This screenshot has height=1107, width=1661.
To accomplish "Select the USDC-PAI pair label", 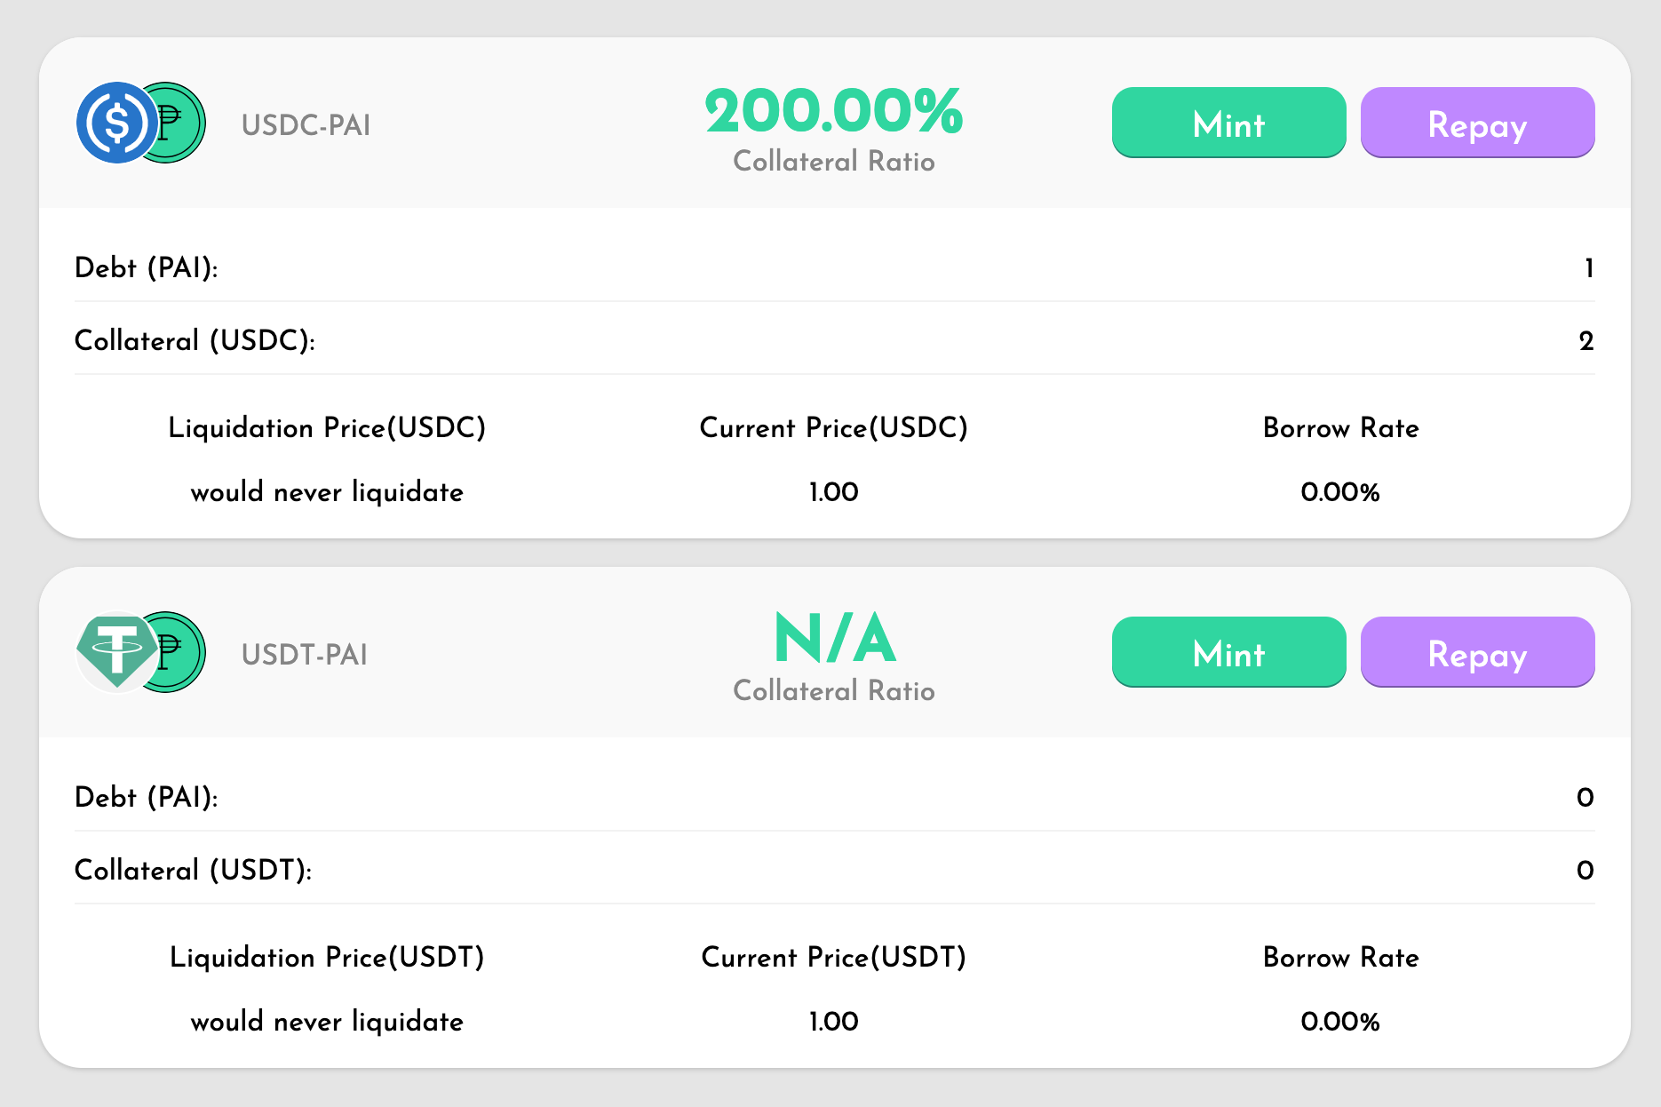I will [306, 125].
